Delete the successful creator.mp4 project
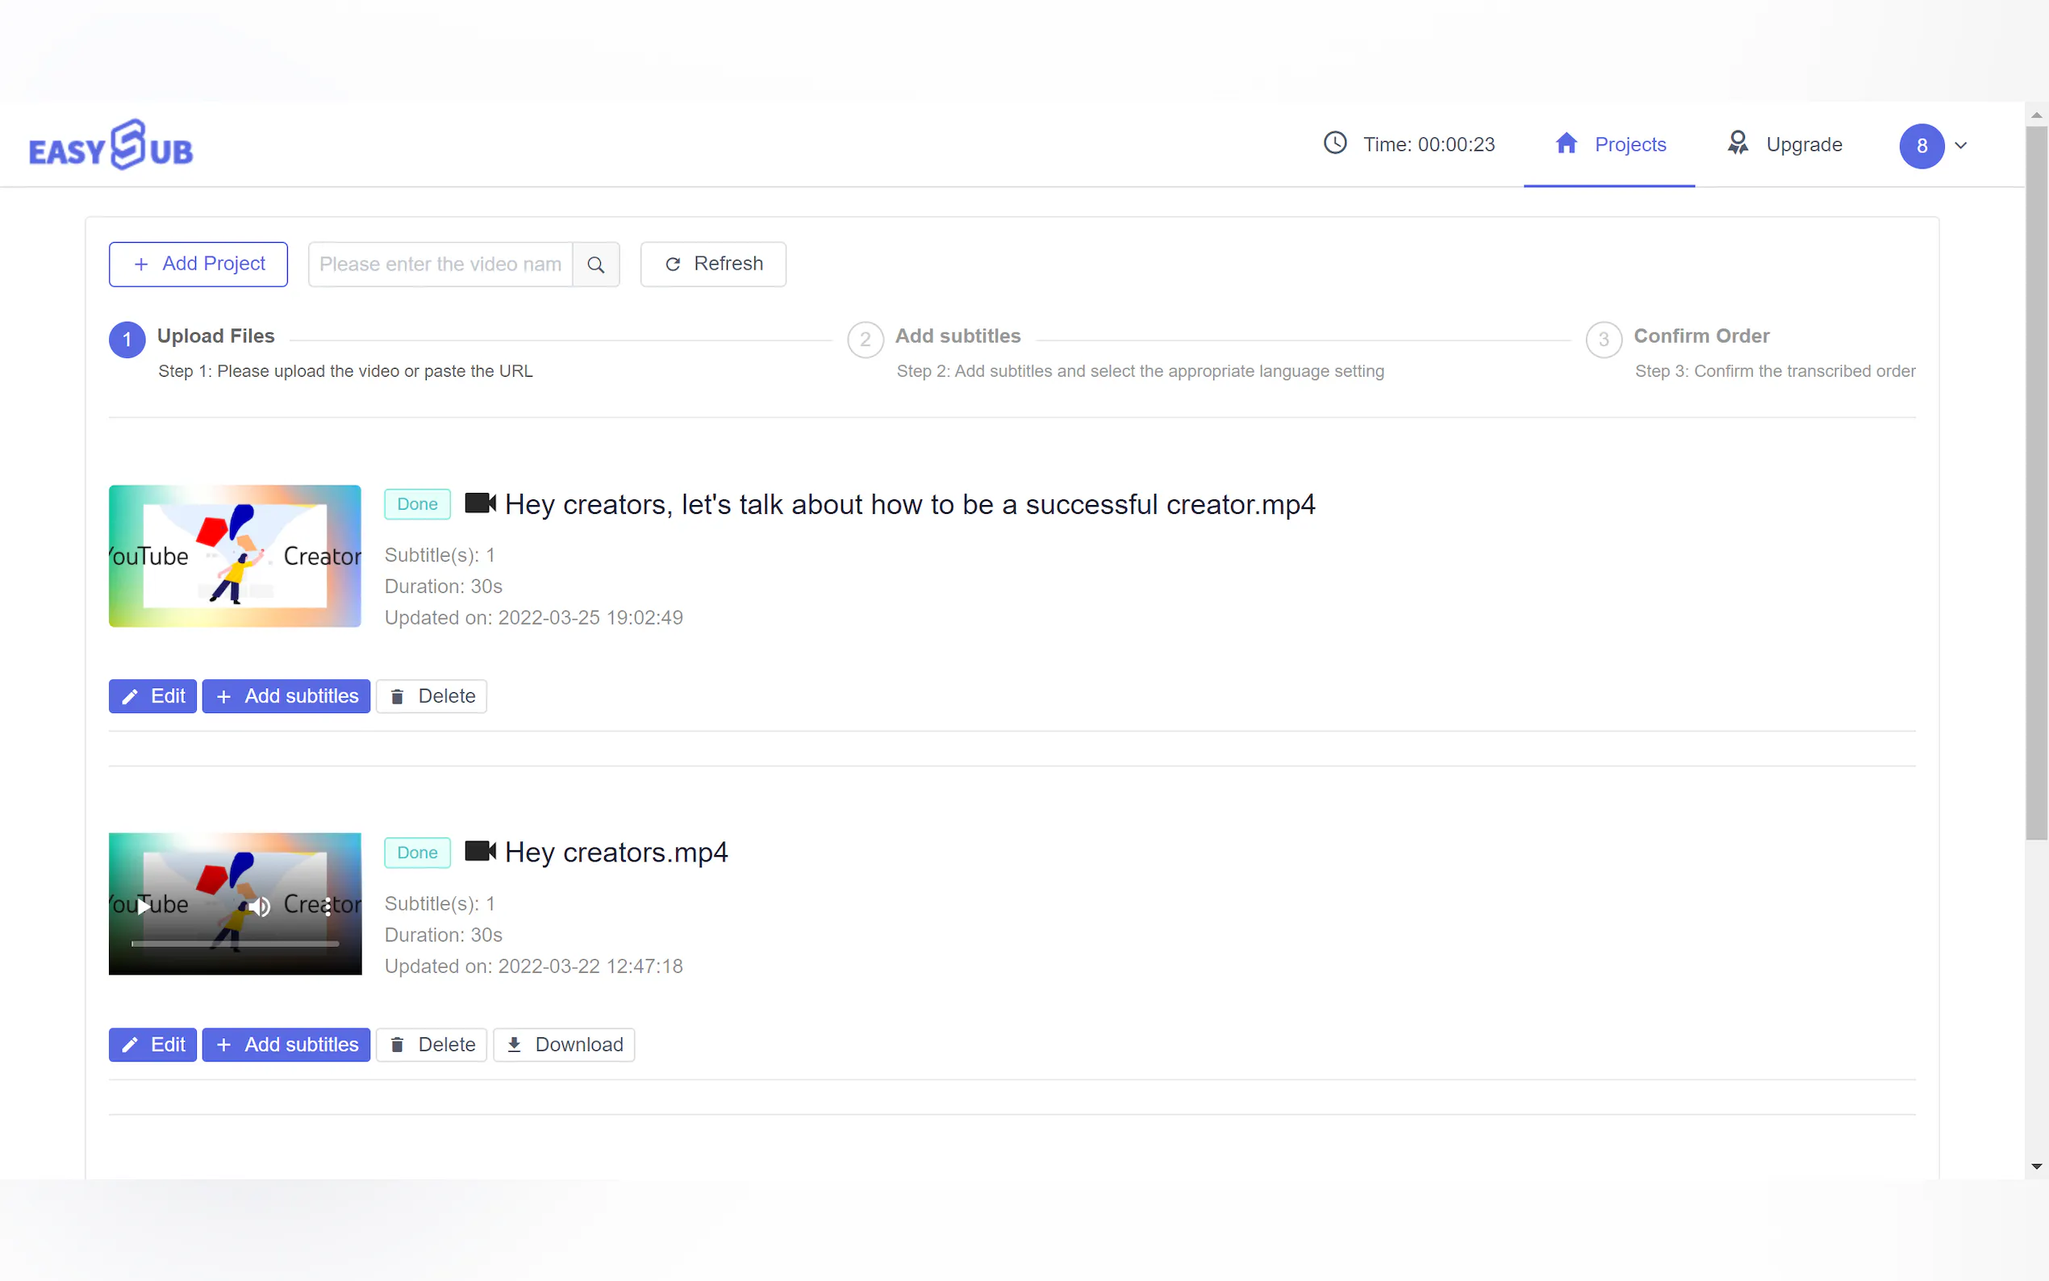 (x=431, y=696)
